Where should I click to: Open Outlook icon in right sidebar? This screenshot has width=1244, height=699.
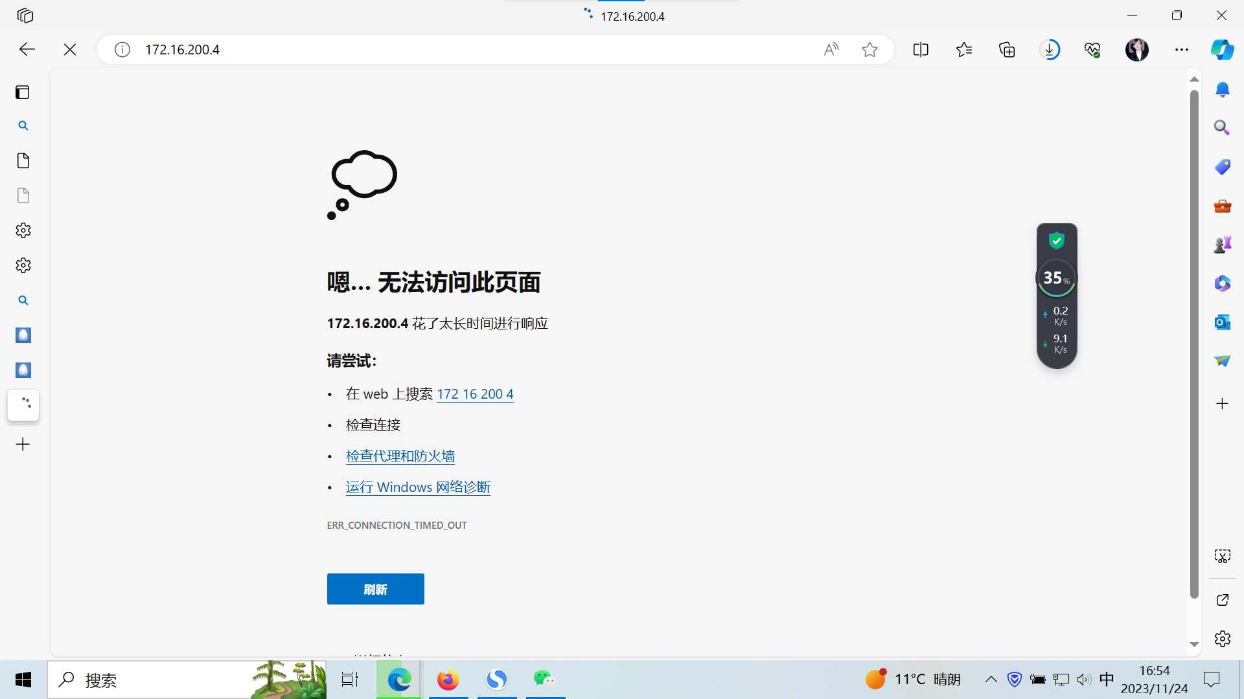1222,322
